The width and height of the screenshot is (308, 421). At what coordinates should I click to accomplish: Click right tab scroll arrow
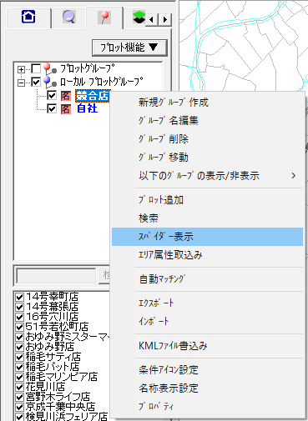165,20
